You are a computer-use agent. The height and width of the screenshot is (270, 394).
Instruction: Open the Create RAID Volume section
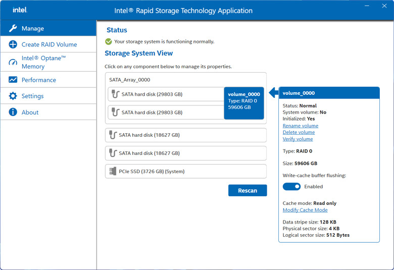[48, 44]
